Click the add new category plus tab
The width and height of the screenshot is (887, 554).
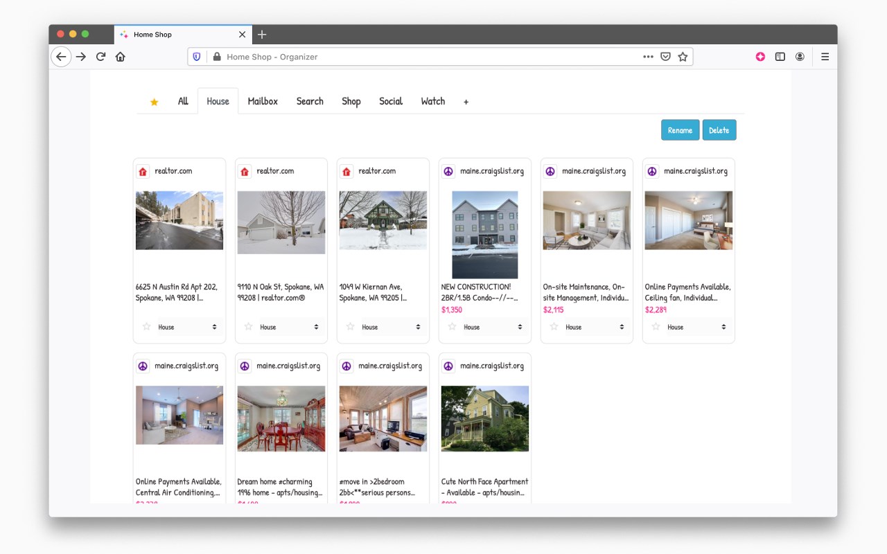pyautogui.click(x=466, y=102)
